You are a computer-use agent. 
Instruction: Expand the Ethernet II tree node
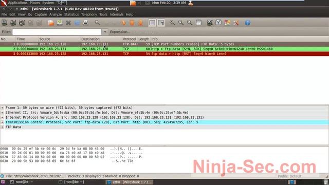(2, 113)
